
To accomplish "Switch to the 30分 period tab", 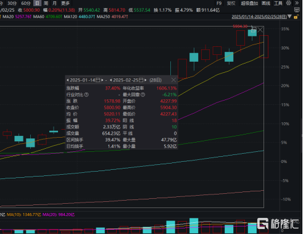I will pyautogui.click(x=12, y=3).
